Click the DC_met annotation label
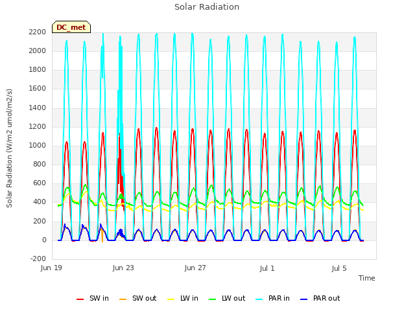 tap(71, 27)
